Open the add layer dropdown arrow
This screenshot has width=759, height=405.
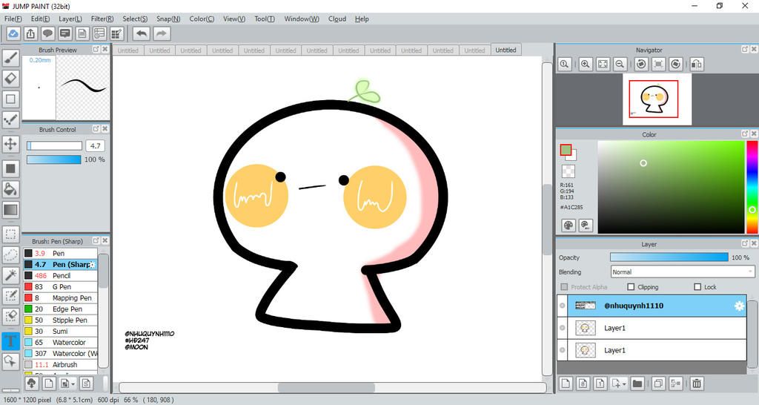pos(624,384)
